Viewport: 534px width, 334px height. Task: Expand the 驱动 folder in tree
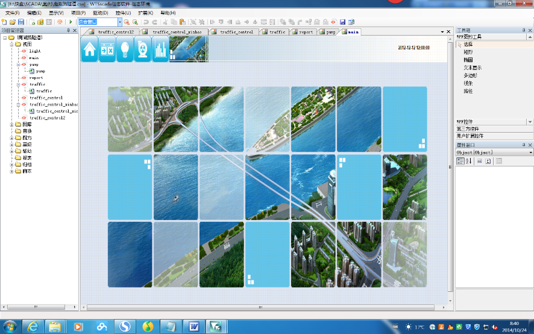point(11,151)
